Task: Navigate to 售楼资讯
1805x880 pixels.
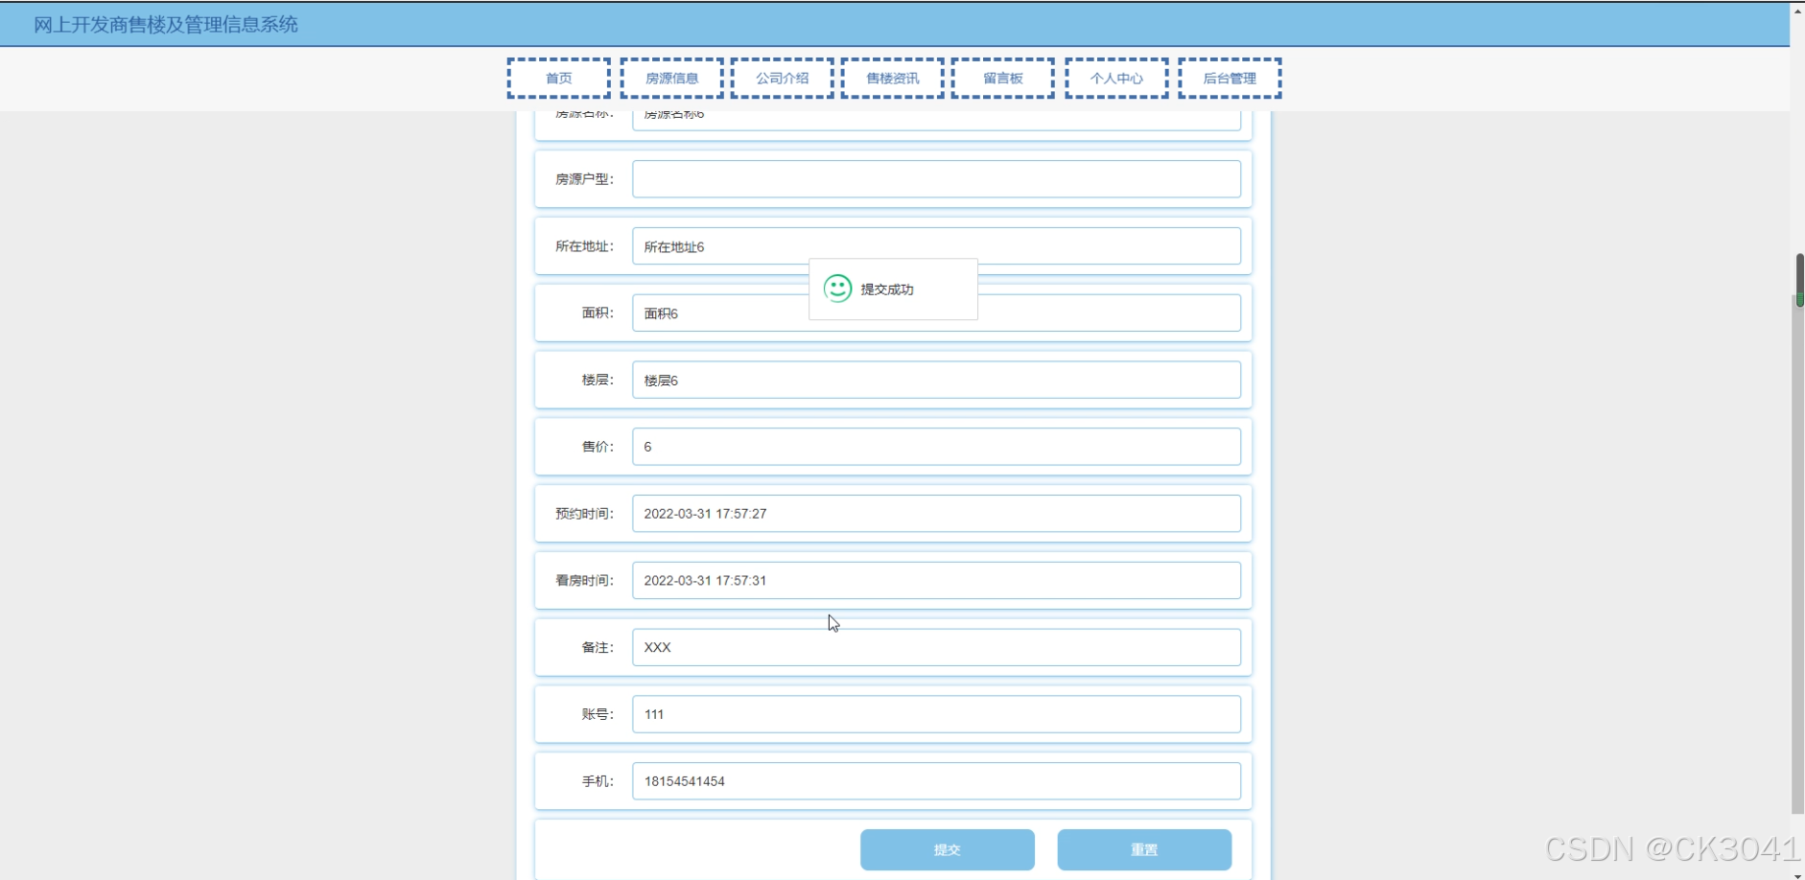Action: coord(891,78)
